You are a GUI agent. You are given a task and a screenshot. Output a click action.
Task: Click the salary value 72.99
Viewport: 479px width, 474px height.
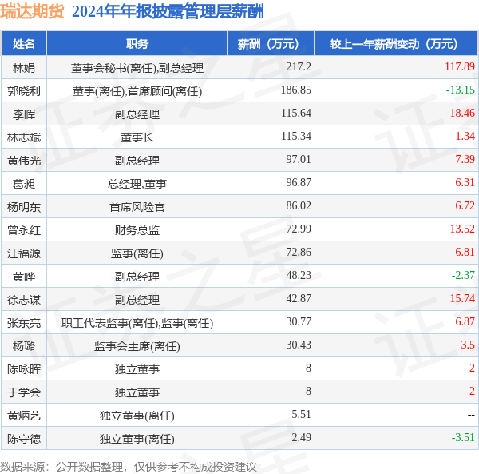[299, 229]
